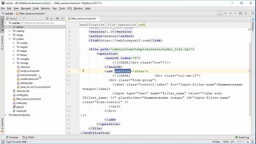Toggle the Favorites tool window stripe button
The height and width of the screenshot is (144, 256).
coord(2,125)
